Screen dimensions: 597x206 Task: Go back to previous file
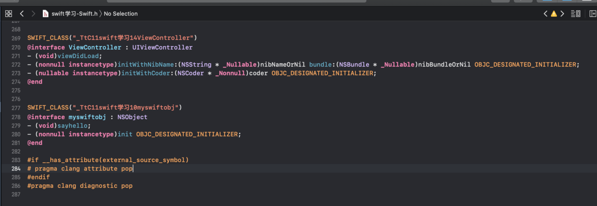point(22,13)
